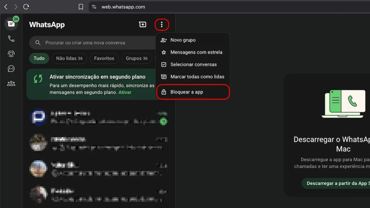The width and height of the screenshot is (370, 208).
Task: Open the Communities icon in sidebar
Action: point(11,83)
